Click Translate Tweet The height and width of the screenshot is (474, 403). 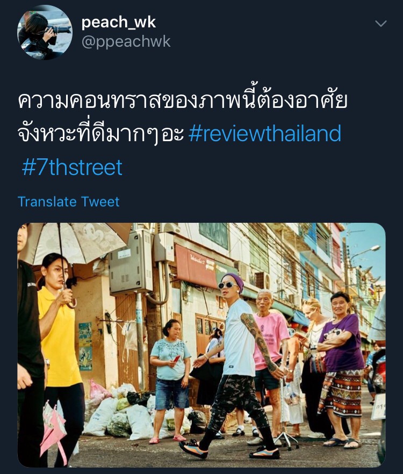click(69, 202)
